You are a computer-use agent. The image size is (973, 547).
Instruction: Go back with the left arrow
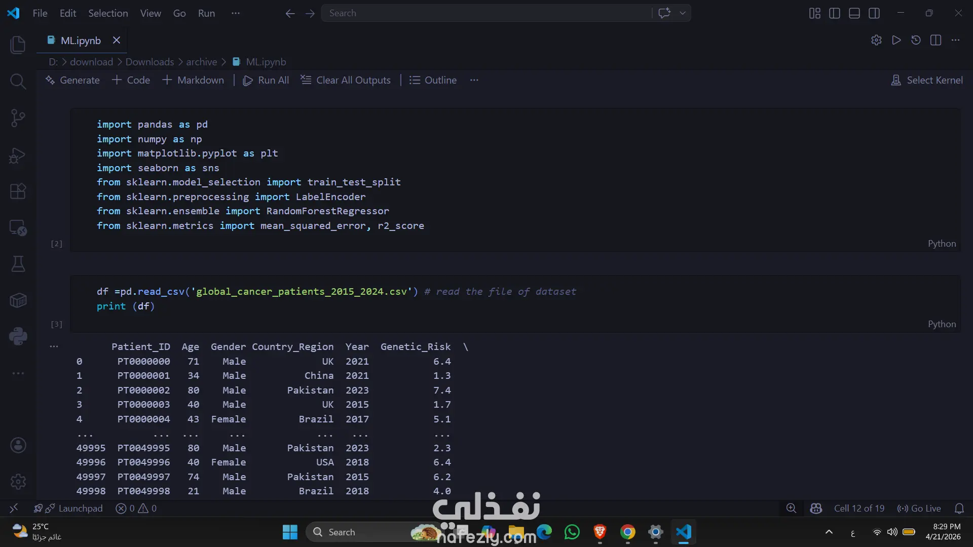[290, 13]
